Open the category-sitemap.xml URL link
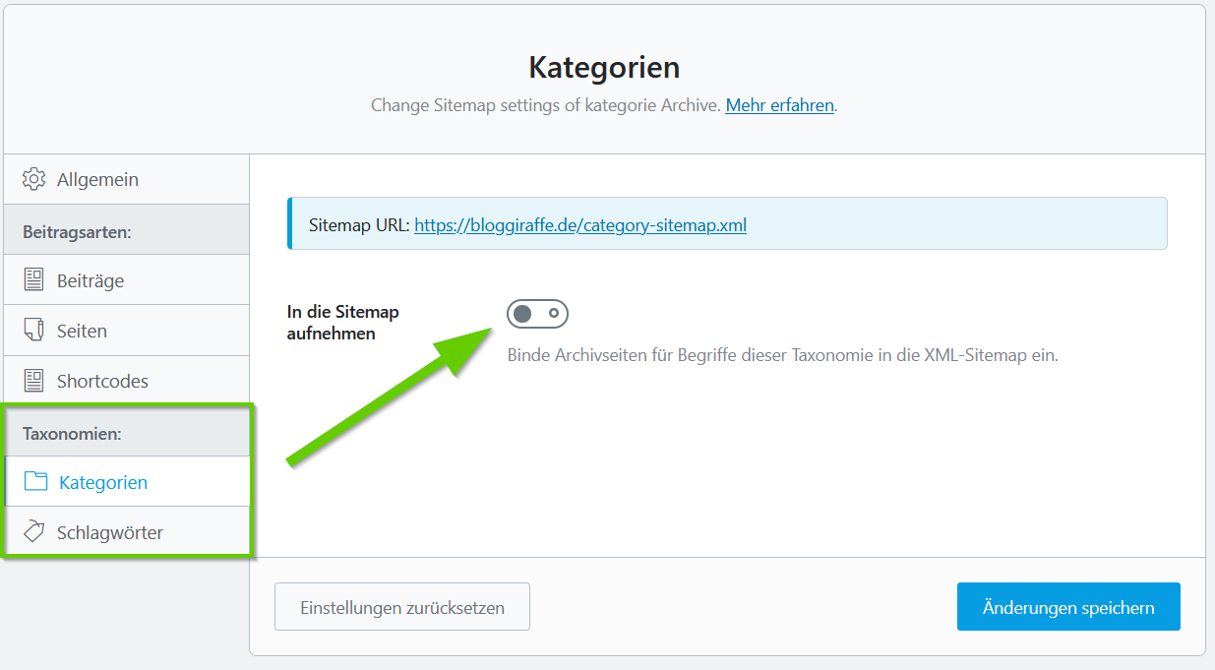Image resolution: width=1215 pixels, height=670 pixels. 580,225
